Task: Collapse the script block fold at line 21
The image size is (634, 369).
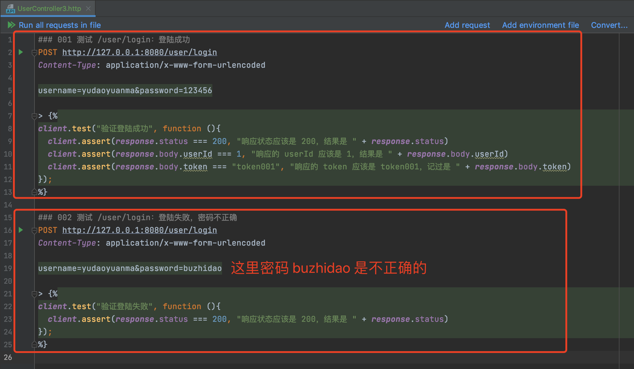Action: [x=34, y=294]
